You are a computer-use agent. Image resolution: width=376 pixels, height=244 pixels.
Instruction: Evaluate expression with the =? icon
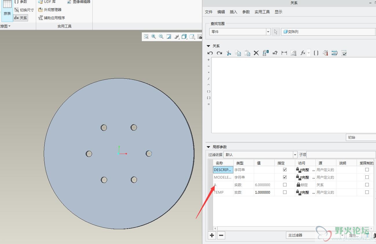(x=275, y=53)
